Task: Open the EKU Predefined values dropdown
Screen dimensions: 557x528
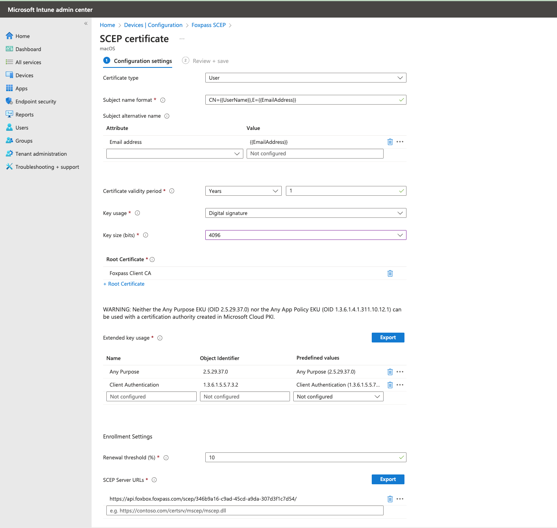Action: 338,396
